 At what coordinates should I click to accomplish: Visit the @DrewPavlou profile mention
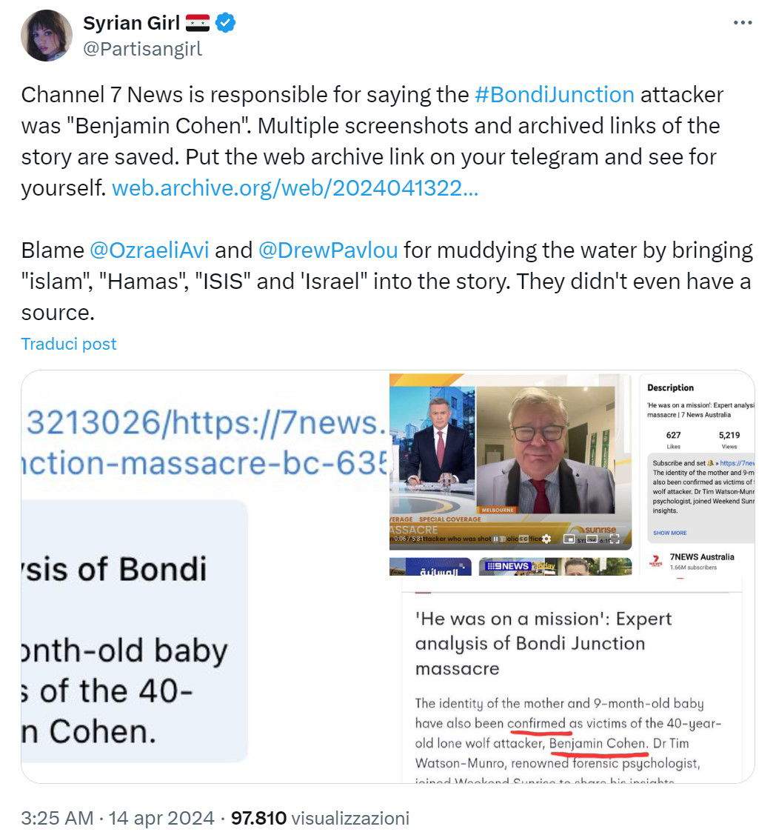328,250
